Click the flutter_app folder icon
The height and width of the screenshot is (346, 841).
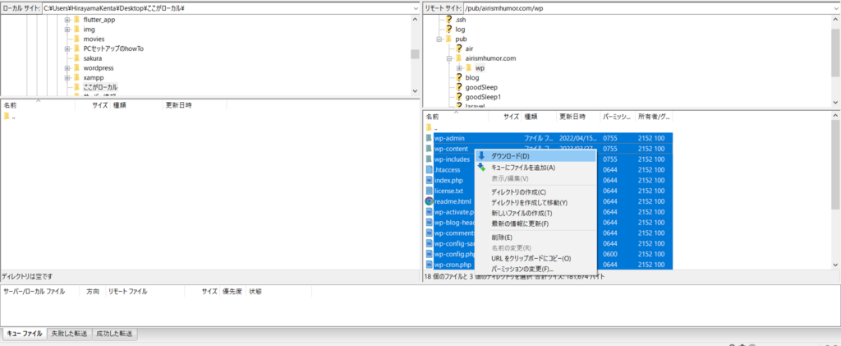[x=76, y=20]
